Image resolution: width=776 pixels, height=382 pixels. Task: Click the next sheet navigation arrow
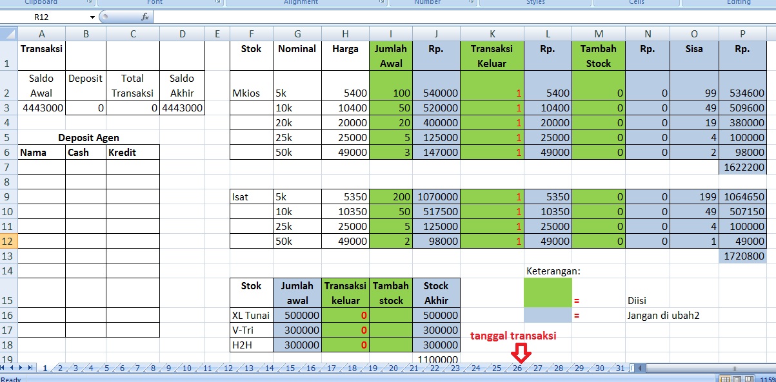(21, 368)
